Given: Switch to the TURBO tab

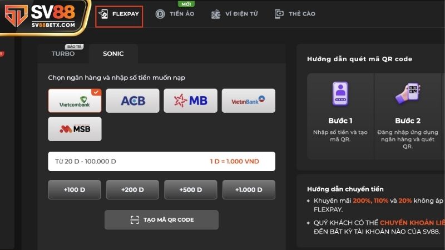Looking at the screenshot, I should click(63, 53).
